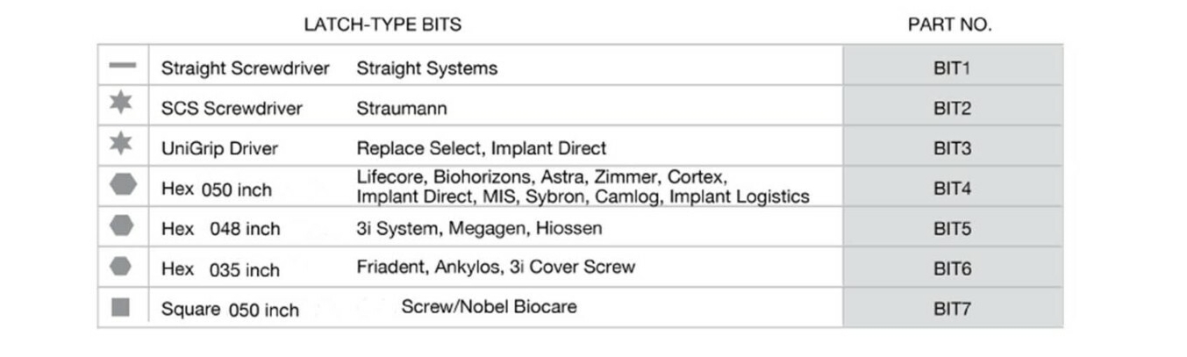Select the BIT3 part number cell
1187x357 pixels.
952,148
